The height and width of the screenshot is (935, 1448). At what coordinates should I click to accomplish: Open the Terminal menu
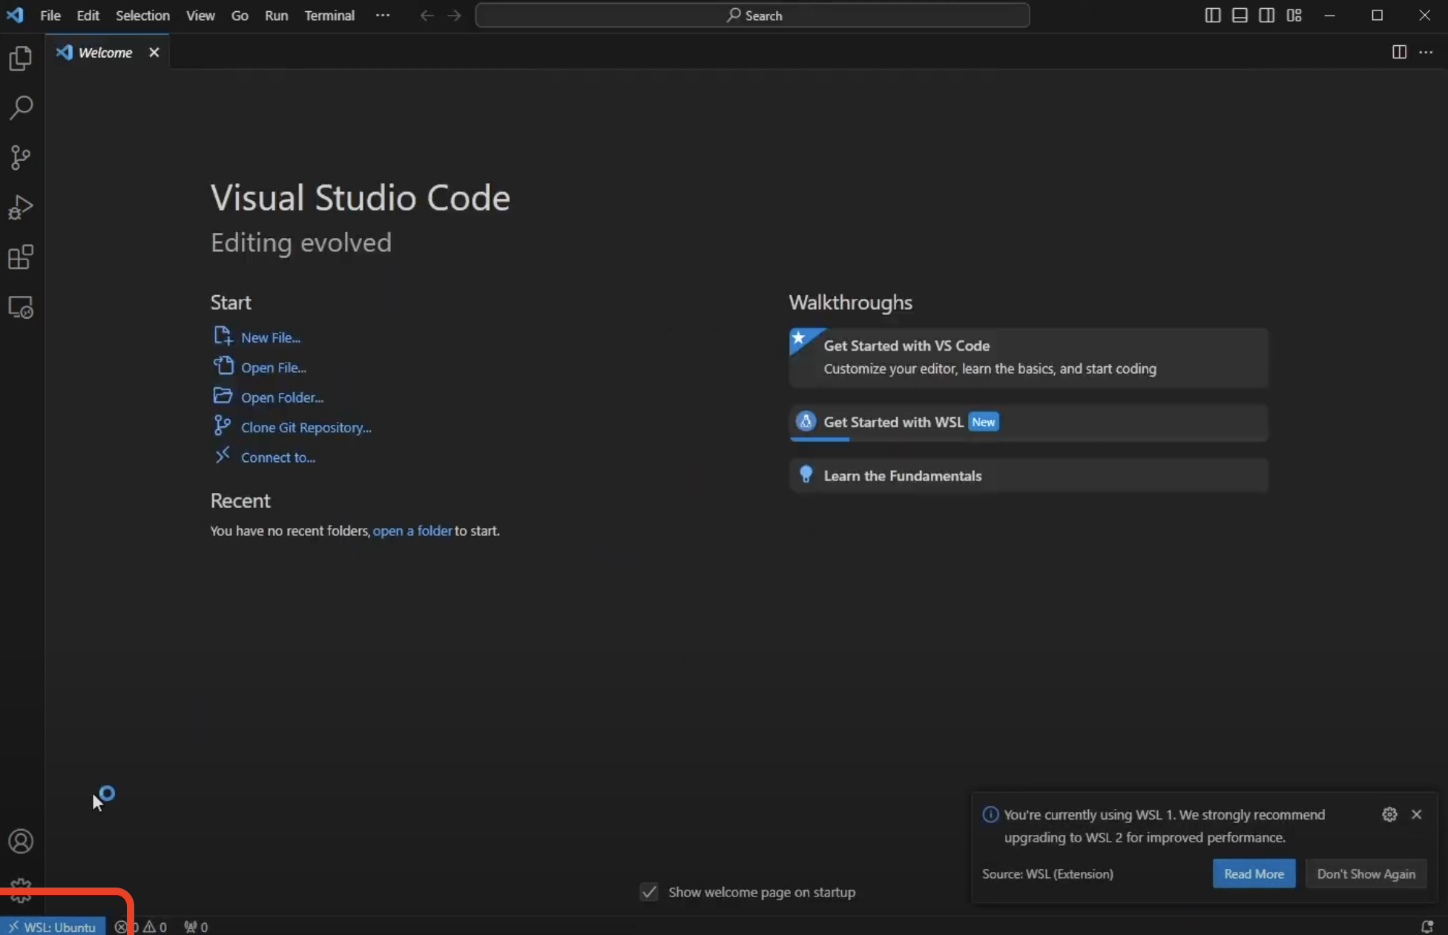point(329,16)
